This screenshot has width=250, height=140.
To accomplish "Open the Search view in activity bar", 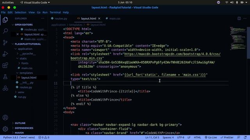I will 5,31.
